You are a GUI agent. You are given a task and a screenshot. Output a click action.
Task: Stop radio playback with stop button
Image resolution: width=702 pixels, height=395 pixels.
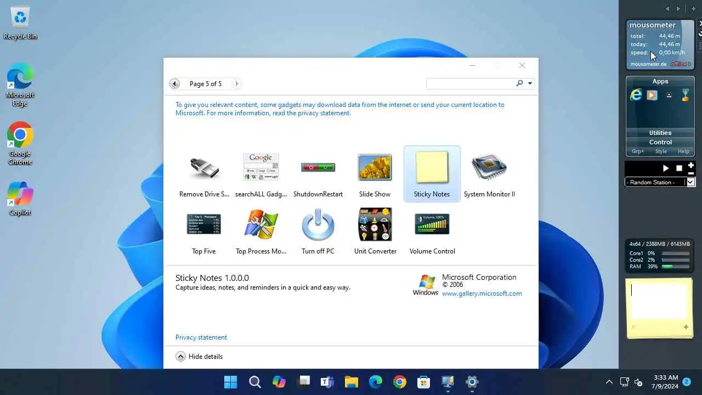679,168
